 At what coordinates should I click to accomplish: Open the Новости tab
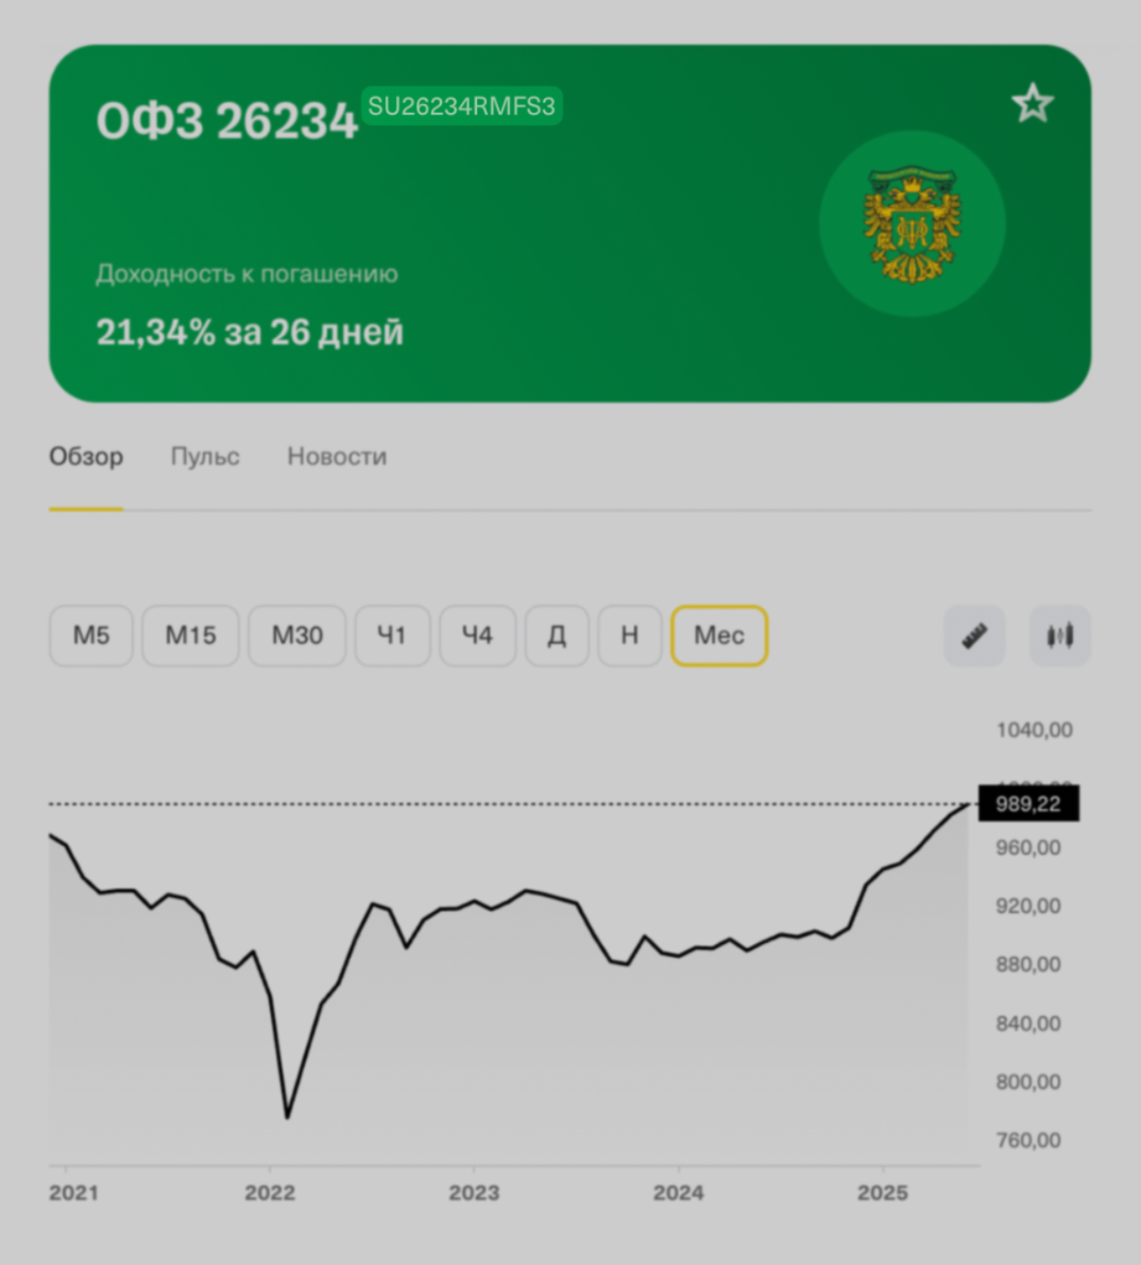(337, 456)
